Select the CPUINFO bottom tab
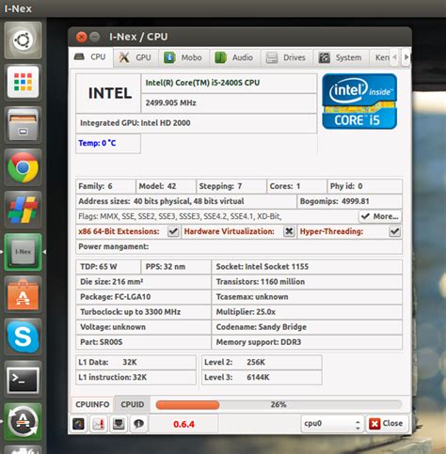 (x=92, y=404)
